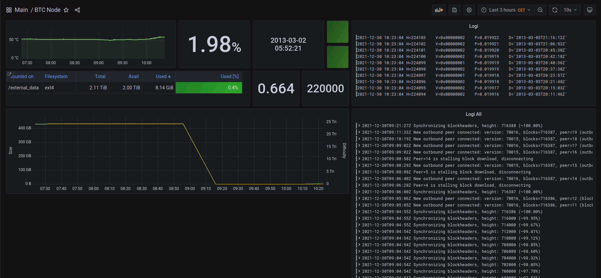The height and width of the screenshot is (278, 601).
Task: Click the share dashboard icon
Action: [x=77, y=10]
